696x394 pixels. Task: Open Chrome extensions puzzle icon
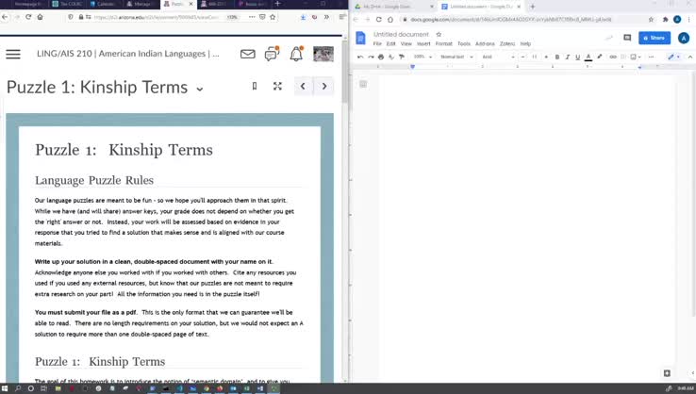coord(665,20)
